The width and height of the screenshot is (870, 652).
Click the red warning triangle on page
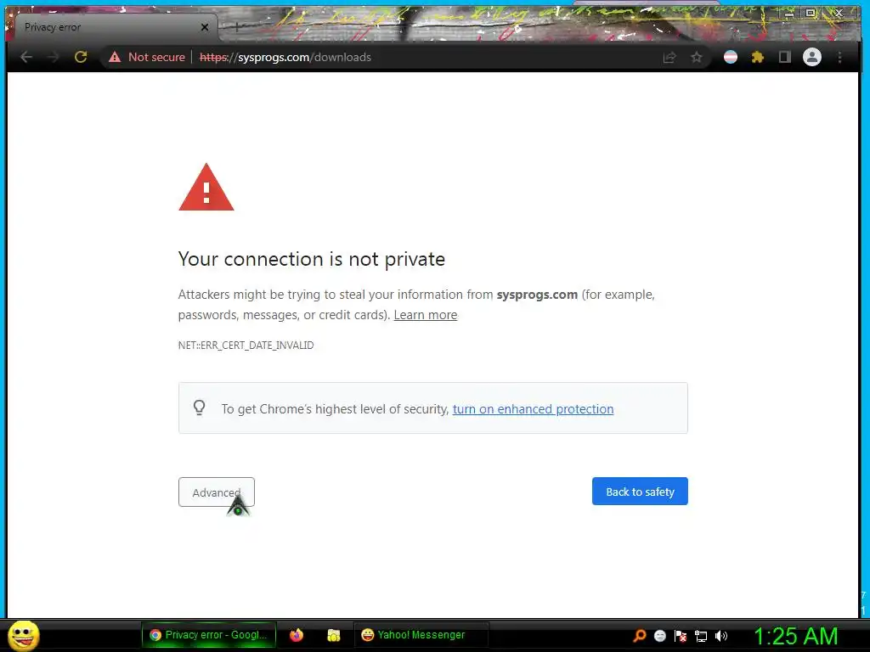point(206,187)
